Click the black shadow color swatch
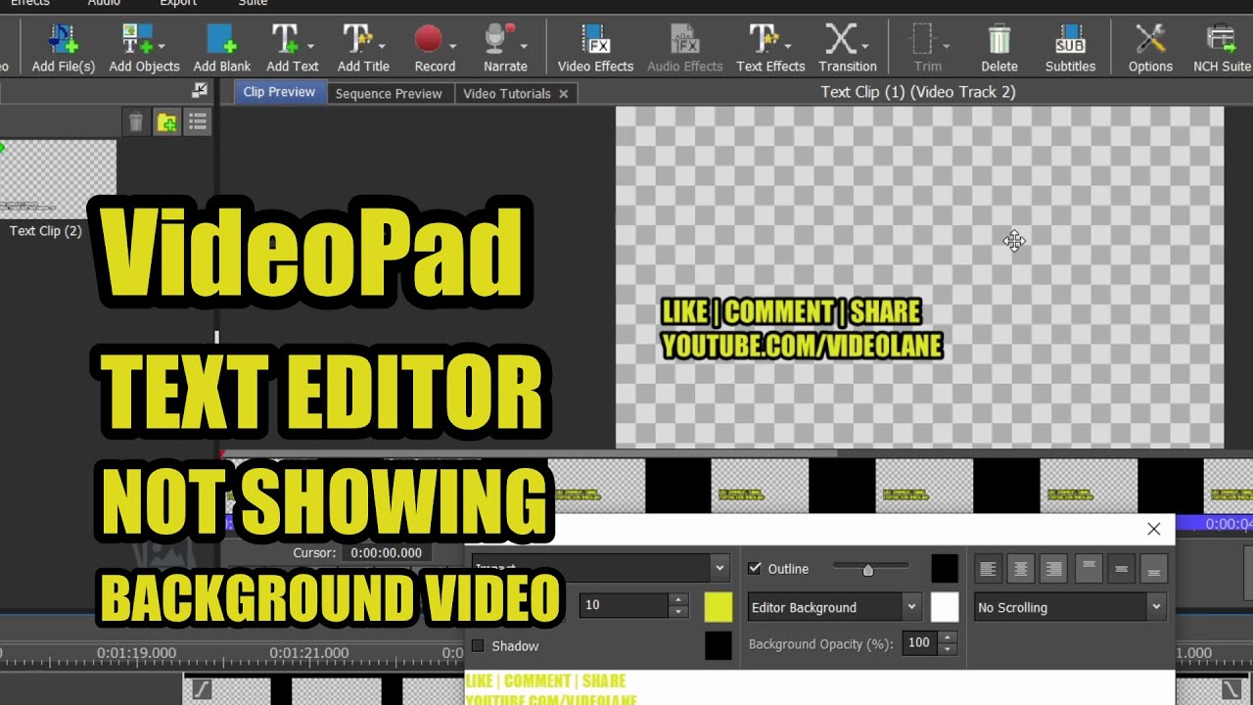The image size is (1253, 705). coord(718,646)
